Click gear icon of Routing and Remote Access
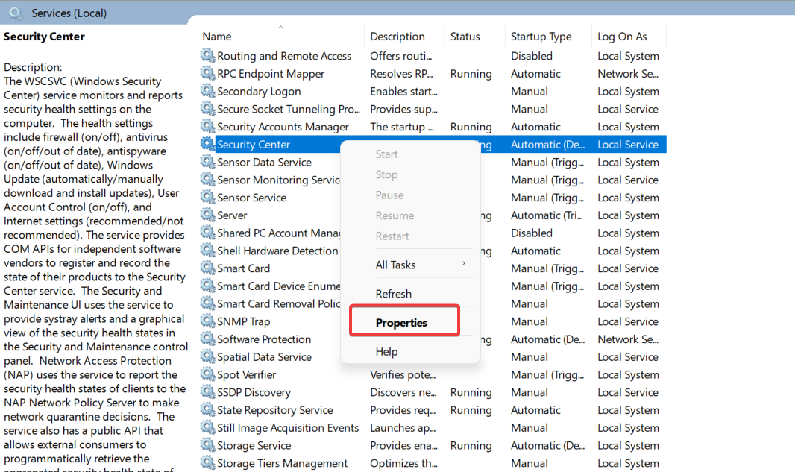 (207, 54)
